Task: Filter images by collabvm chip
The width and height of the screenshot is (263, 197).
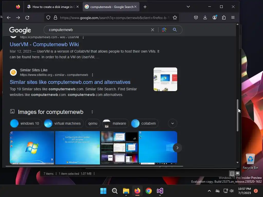Action: (145, 123)
